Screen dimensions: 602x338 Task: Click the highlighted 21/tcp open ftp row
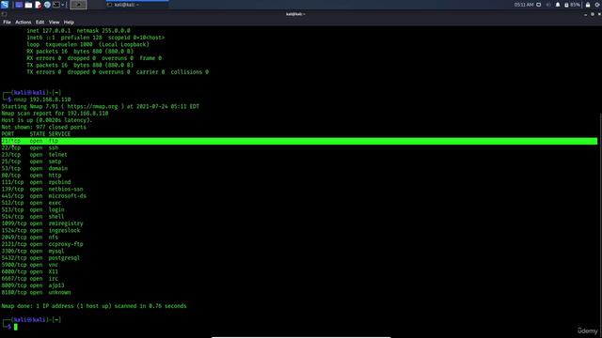click(x=299, y=141)
